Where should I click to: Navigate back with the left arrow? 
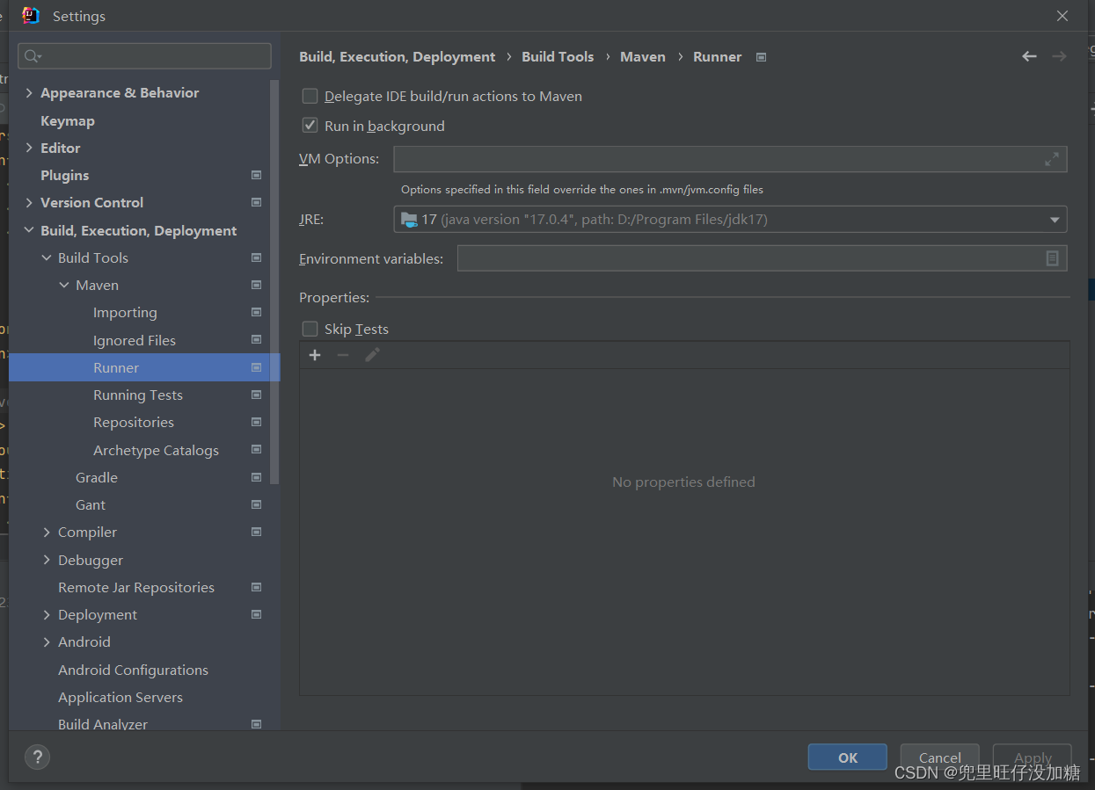click(1029, 56)
